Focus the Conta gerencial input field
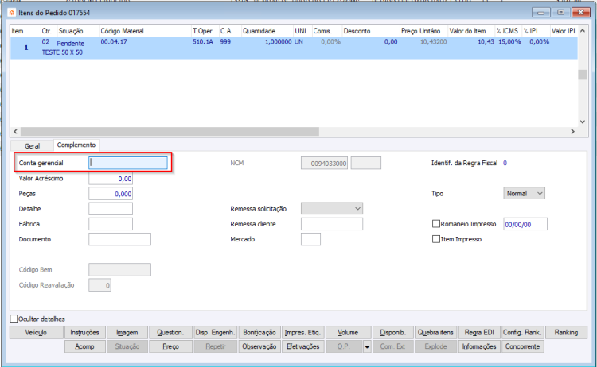 coord(128,163)
